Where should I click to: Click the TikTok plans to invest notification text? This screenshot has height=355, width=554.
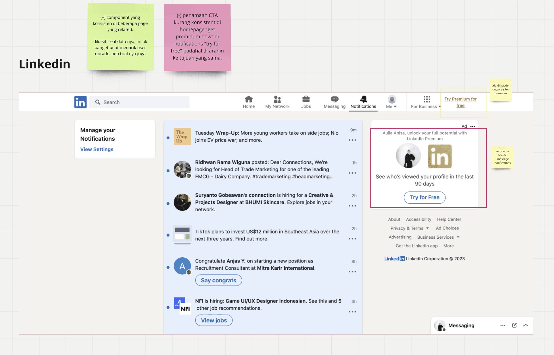[x=267, y=235]
